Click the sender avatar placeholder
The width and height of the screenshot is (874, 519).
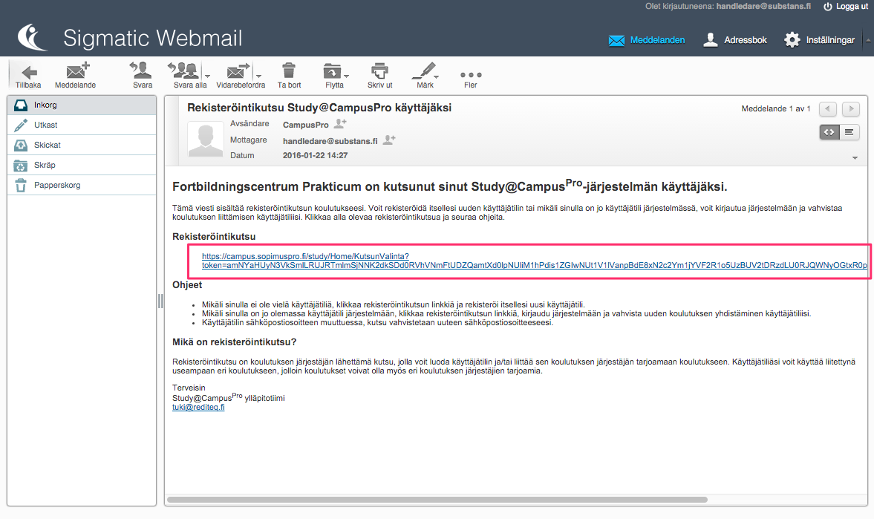tap(206, 140)
